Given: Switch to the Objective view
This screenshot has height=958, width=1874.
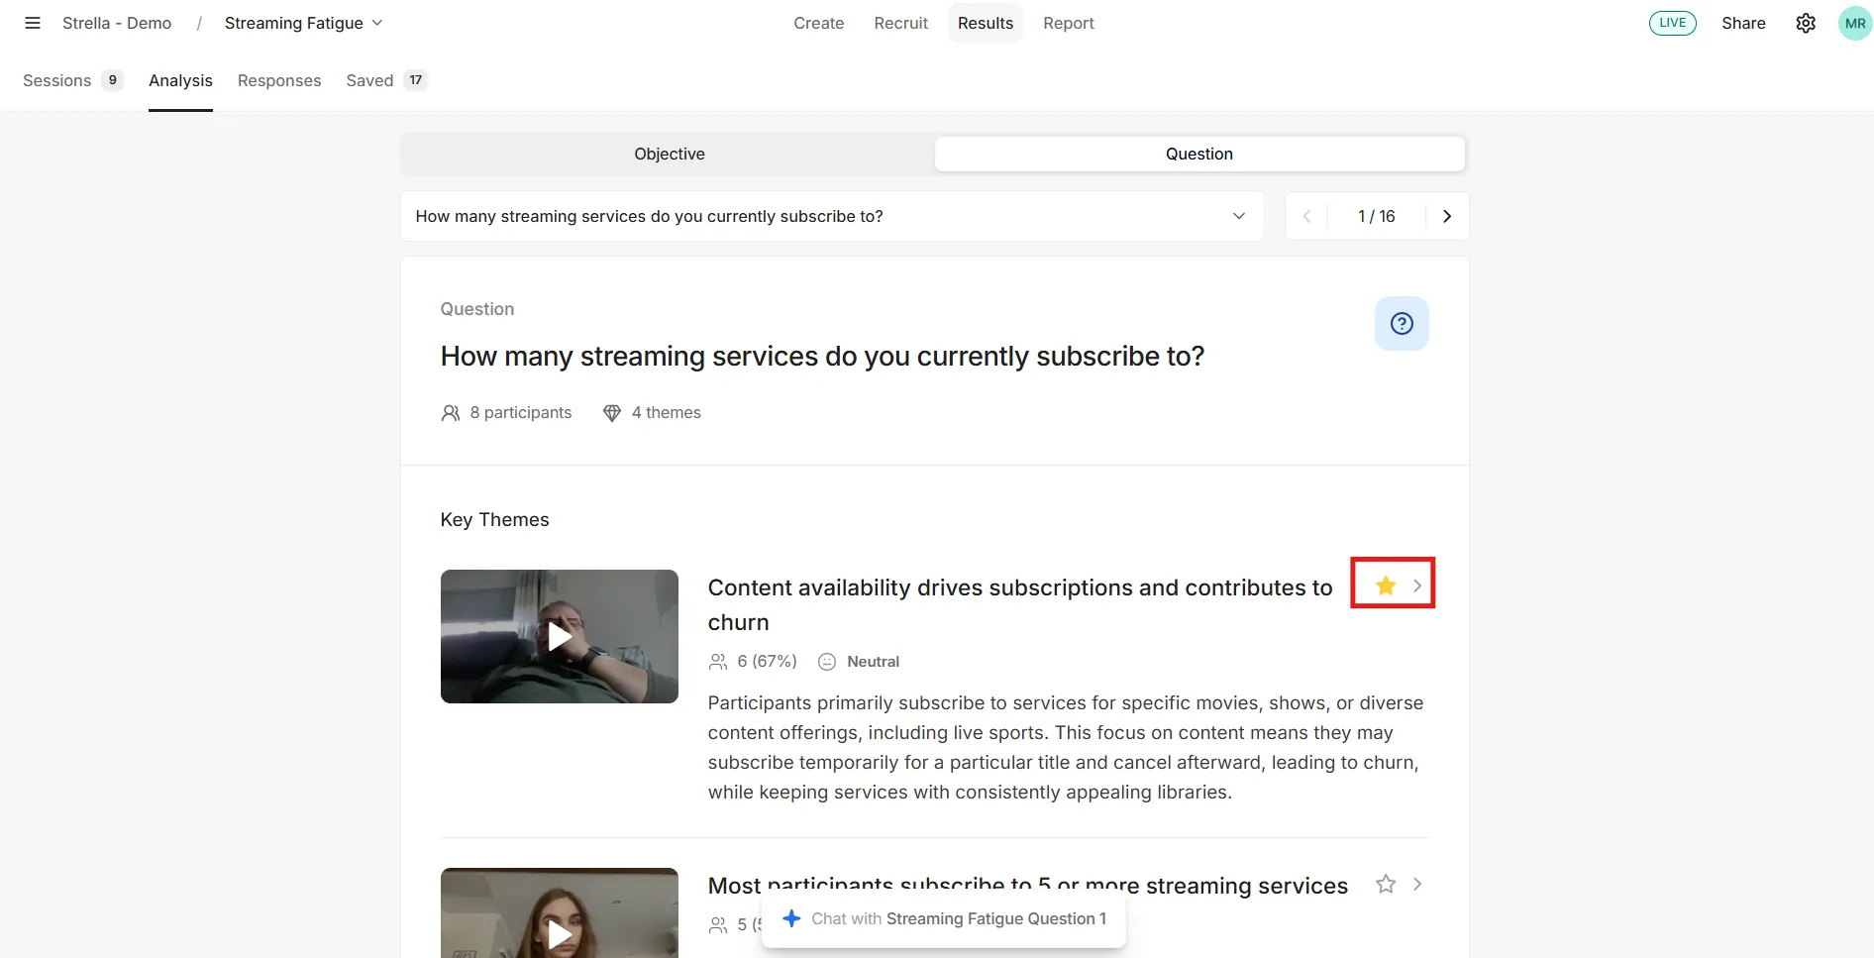Looking at the screenshot, I should coord(670,154).
